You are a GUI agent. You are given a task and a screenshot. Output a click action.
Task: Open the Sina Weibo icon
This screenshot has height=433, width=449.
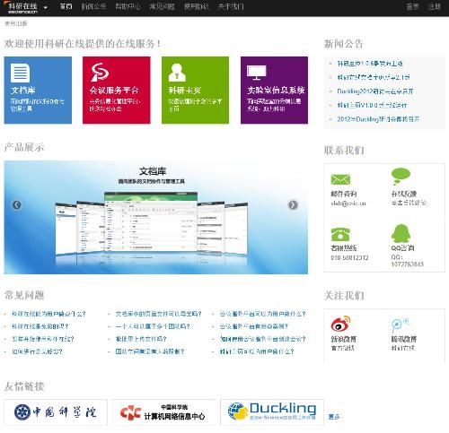(340, 324)
